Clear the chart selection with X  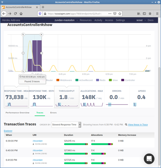tap(42, 34)
